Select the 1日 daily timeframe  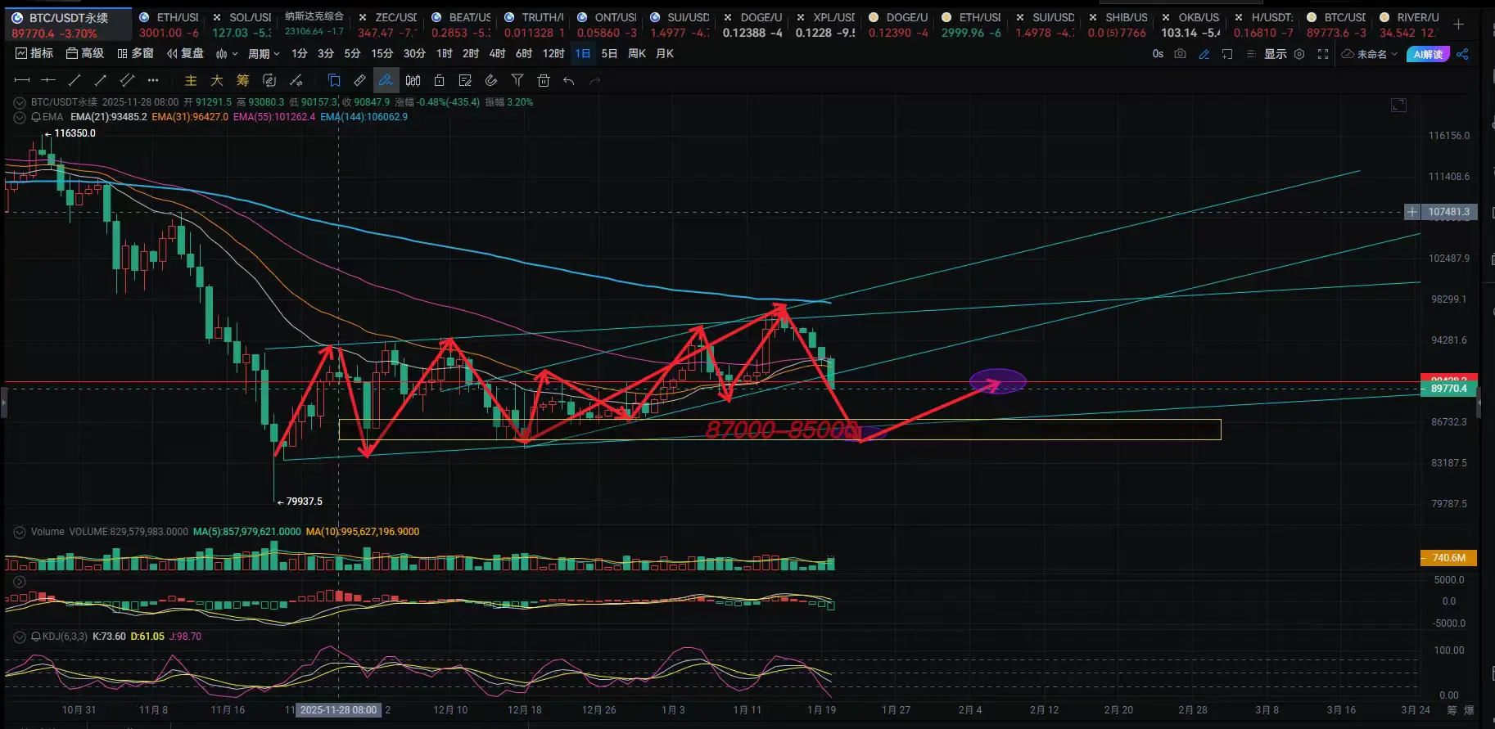click(x=583, y=54)
